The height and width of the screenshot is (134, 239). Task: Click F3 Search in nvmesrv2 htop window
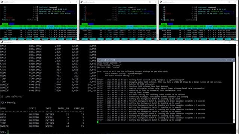point(100,39)
